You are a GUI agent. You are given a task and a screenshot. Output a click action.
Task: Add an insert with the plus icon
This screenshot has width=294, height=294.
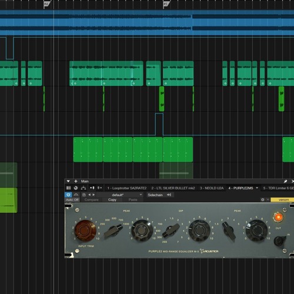click(x=76, y=181)
